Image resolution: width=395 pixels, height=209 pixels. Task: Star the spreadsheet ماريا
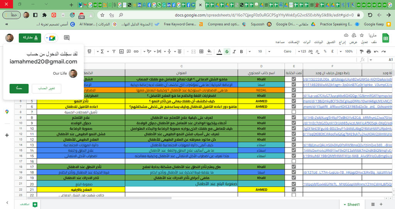tap(362, 35)
